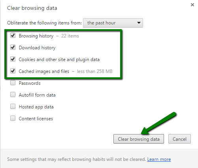Click the Passwords label text
Viewport: 198px width, 168px height.
[x=30, y=83]
